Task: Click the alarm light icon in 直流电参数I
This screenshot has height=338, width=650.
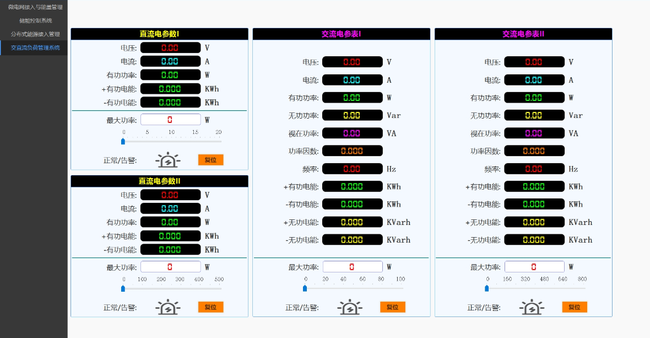Action: tap(167, 160)
